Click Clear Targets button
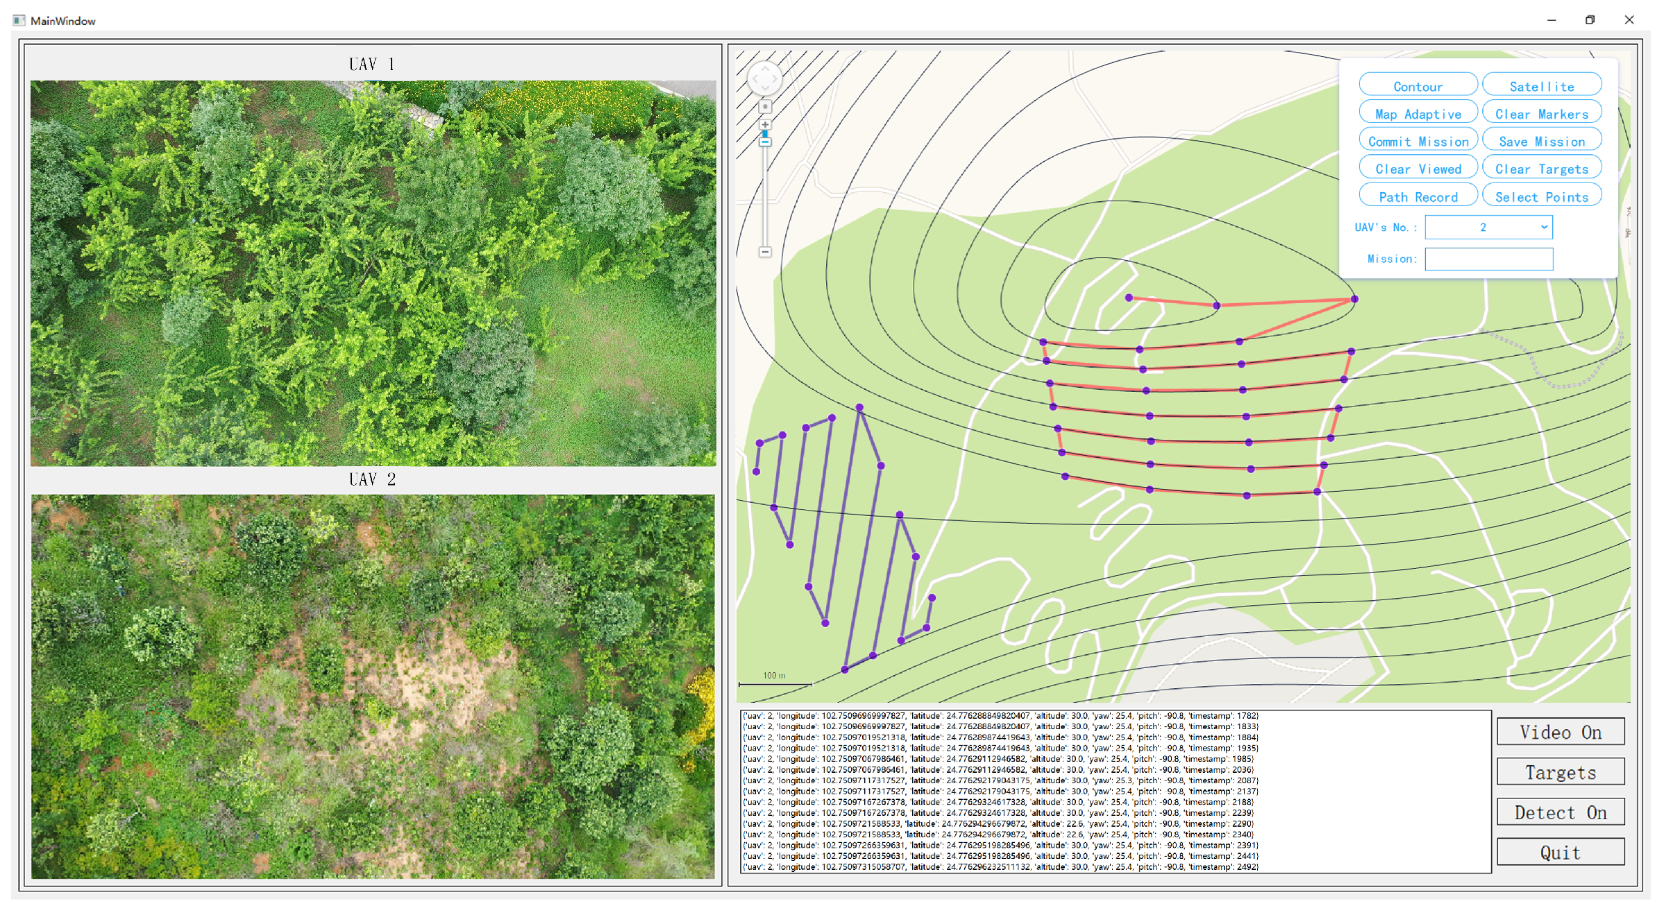1657x906 pixels. pos(1541,169)
